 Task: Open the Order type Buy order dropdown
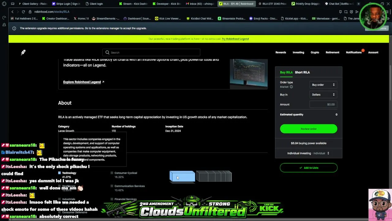(323, 85)
